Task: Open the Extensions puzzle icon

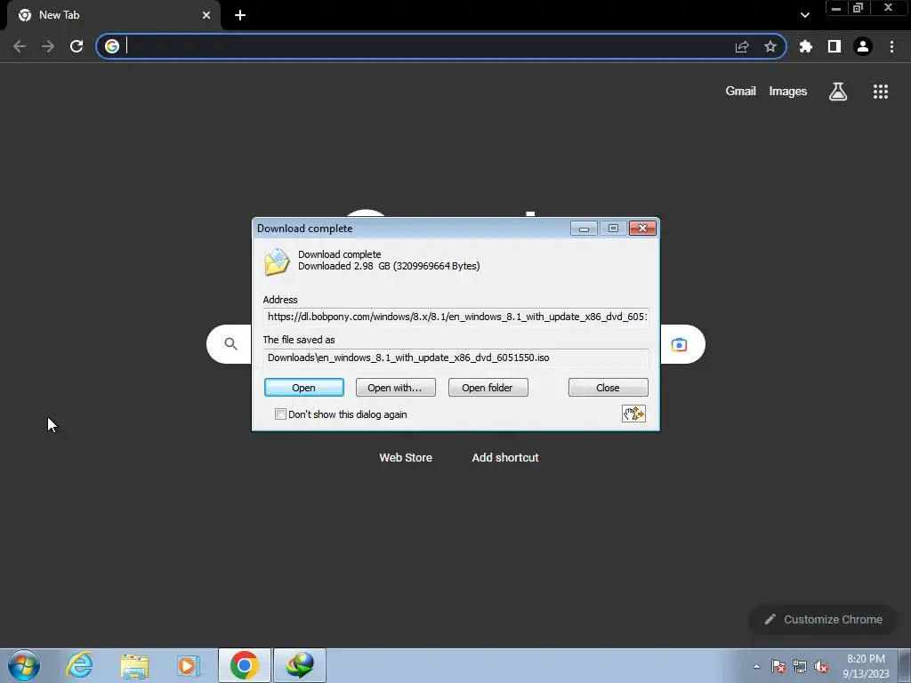Action: pyautogui.click(x=805, y=46)
